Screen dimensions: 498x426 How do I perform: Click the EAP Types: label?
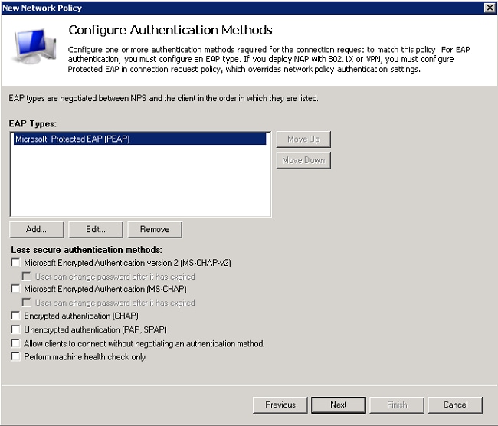[x=32, y=123]
